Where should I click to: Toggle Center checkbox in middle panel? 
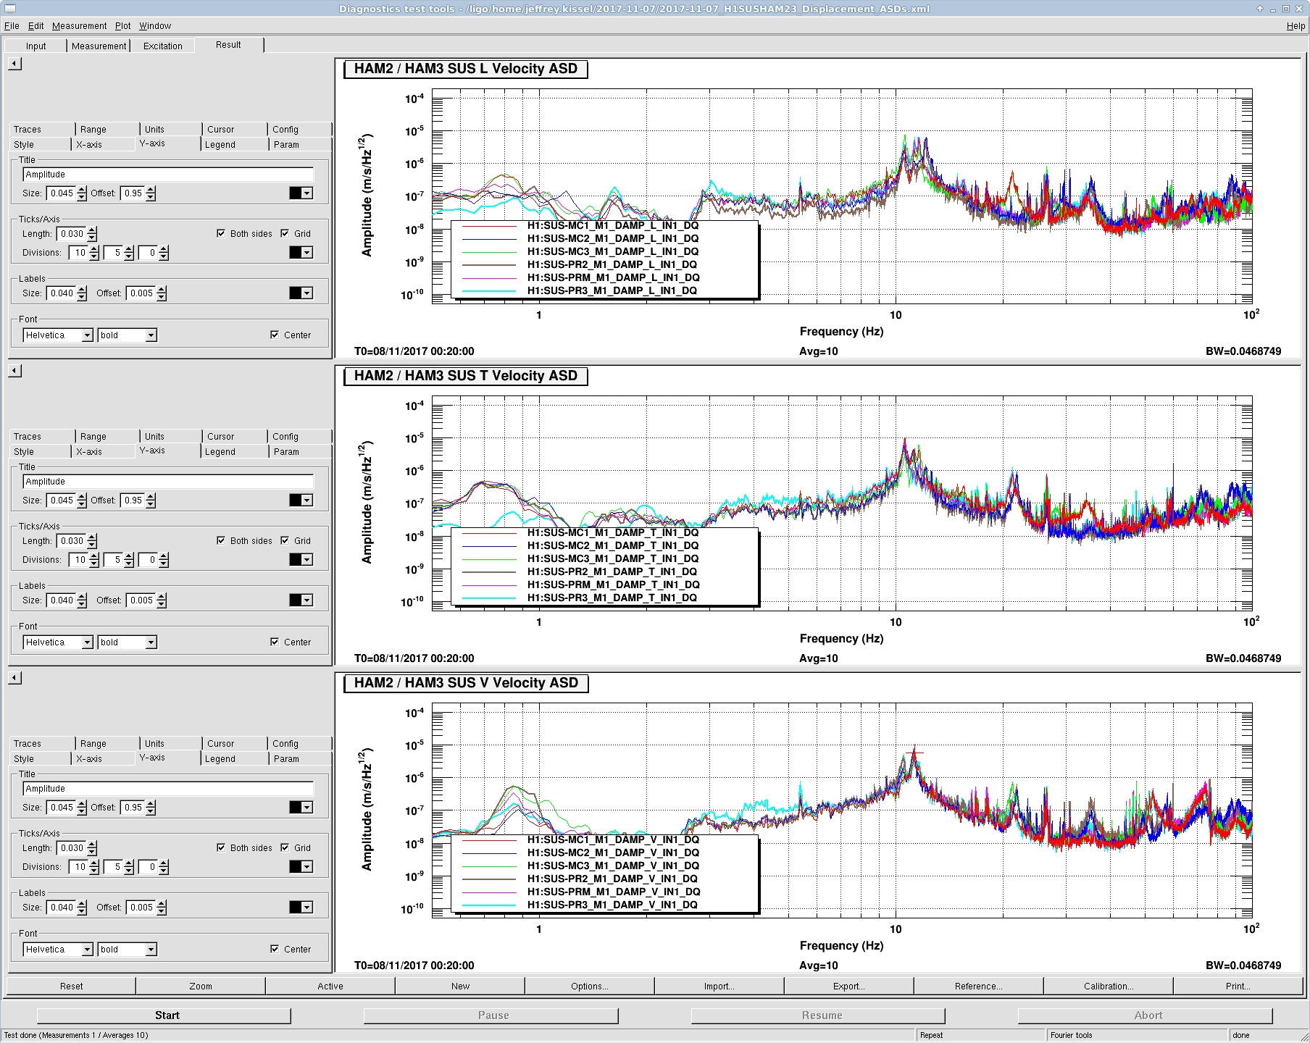click(275, 642)
